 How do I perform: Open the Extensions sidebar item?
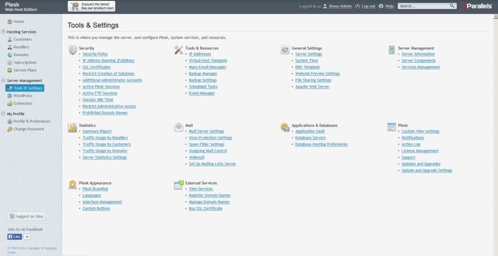23,103
